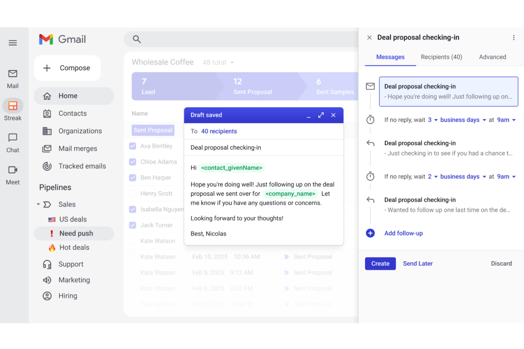Check Kate Watson Feb 10, 2025 checkbox

[x=133, y=257]
